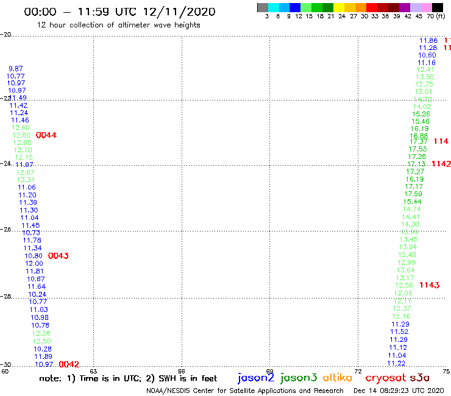Select the wave height value 10.24
The width and height of the screenshot is (451, 396).
[37, 294]
